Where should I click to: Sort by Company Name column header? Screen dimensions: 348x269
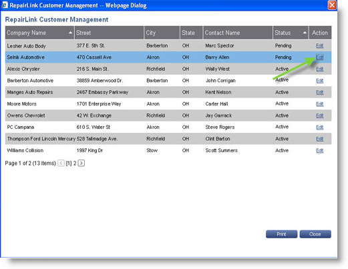coord(39,33)
